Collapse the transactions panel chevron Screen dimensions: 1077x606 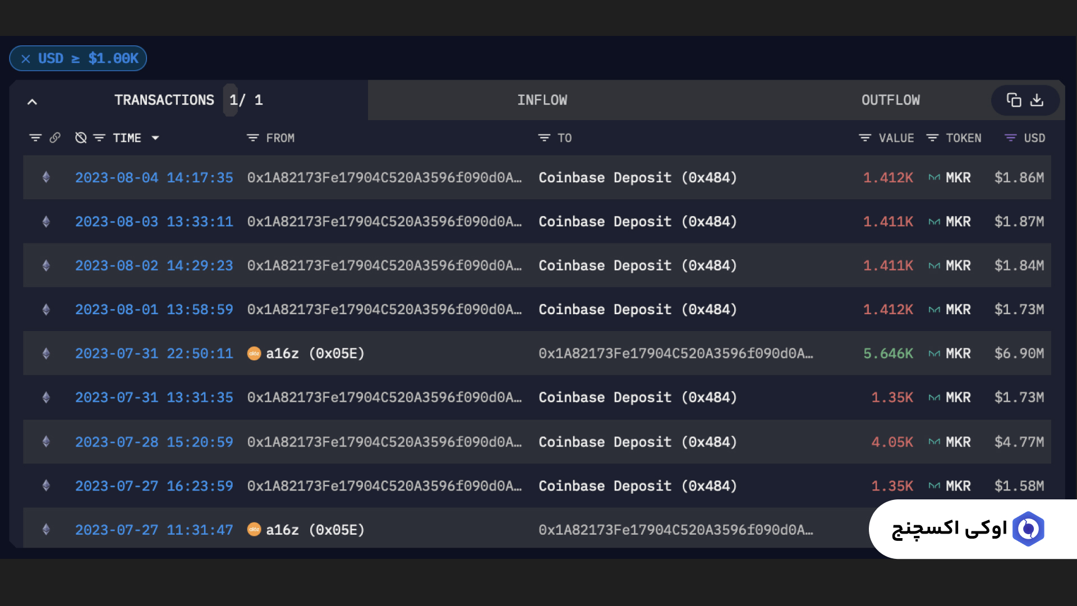(x=33, y=102)
